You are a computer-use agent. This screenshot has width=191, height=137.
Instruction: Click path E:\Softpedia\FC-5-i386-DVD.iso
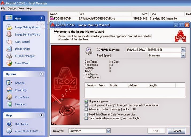[x=97, y=18]
